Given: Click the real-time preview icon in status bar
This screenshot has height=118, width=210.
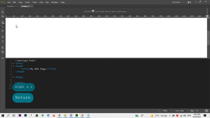Looking at the screenshot, I should 206,111.
